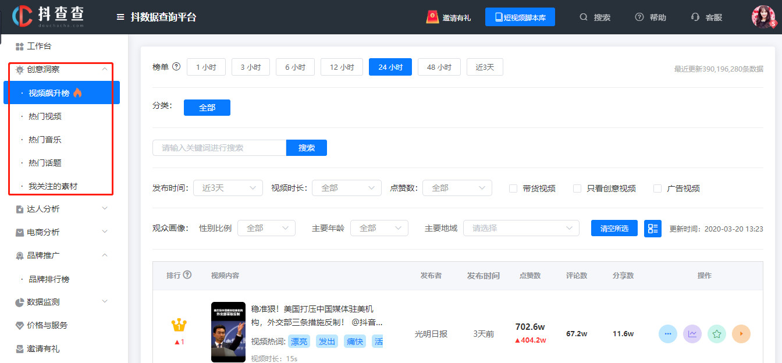This screenshot has height=363, width=782.
Task: Enable the 广告视频 filter checkbox
Action: pyautogui.click(x=657, y=188)
